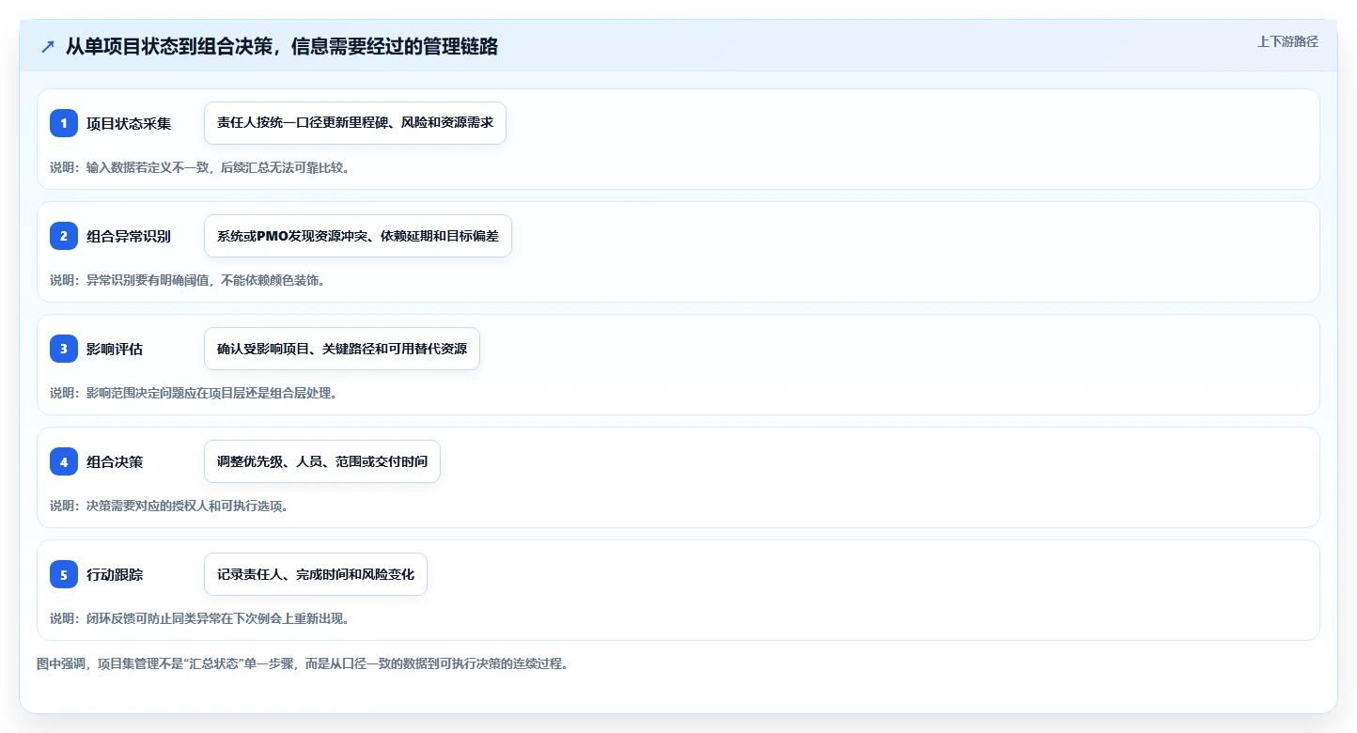
Task: Click the 行动跟踪 step title
Action: (x=115, y=574)
